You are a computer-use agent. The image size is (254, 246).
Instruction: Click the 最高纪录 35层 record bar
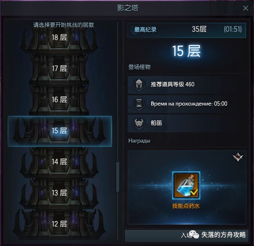(x=186, y=30)
